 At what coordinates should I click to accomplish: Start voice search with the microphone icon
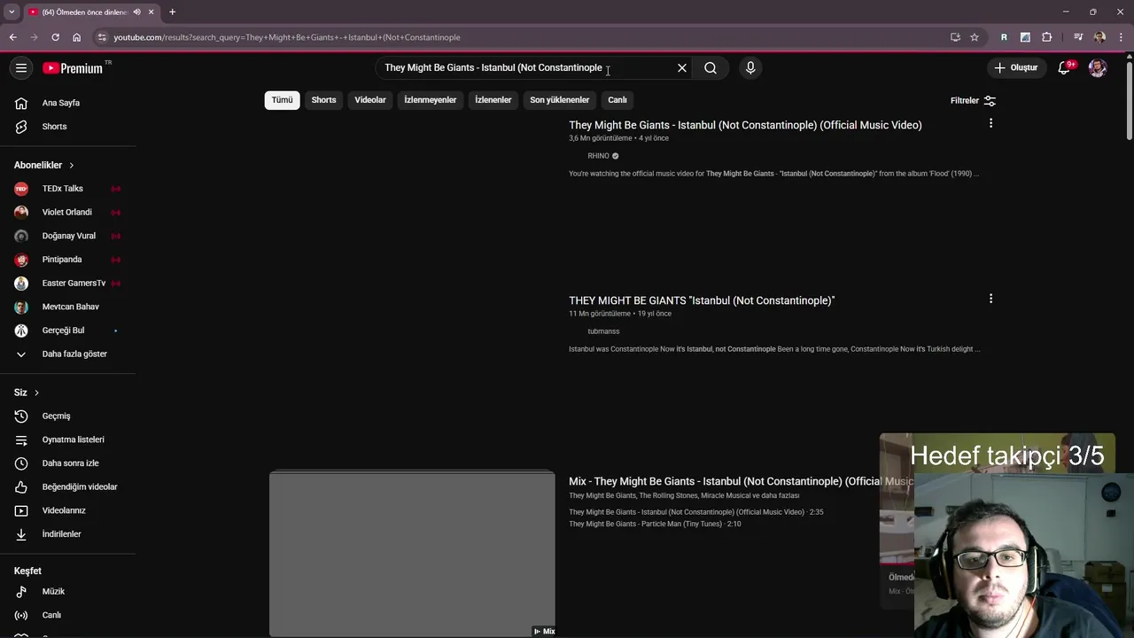(x=750, y=68)
